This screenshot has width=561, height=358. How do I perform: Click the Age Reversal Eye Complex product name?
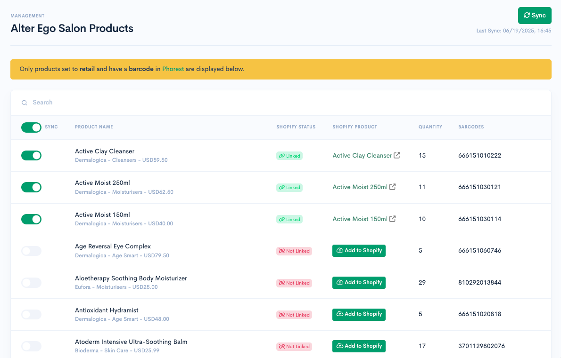coord(113,247)
